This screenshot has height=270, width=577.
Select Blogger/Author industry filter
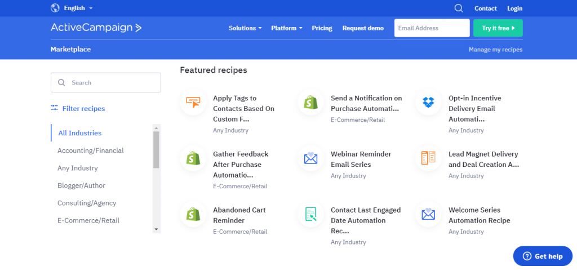[81, 185]
